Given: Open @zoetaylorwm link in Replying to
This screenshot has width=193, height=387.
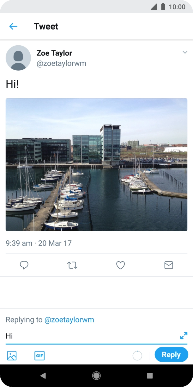Looking at the screenshot, I should [69, 320].
